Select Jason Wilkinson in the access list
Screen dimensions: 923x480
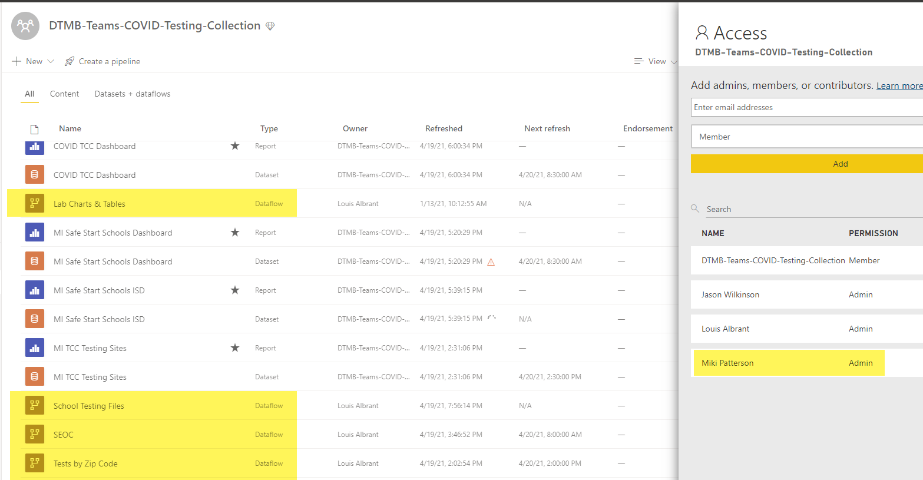(x=807, y=294)
